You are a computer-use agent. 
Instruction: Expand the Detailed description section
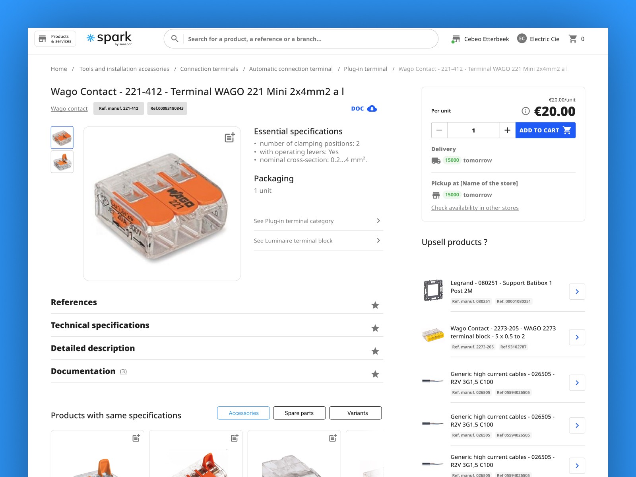tap(217, 349)
